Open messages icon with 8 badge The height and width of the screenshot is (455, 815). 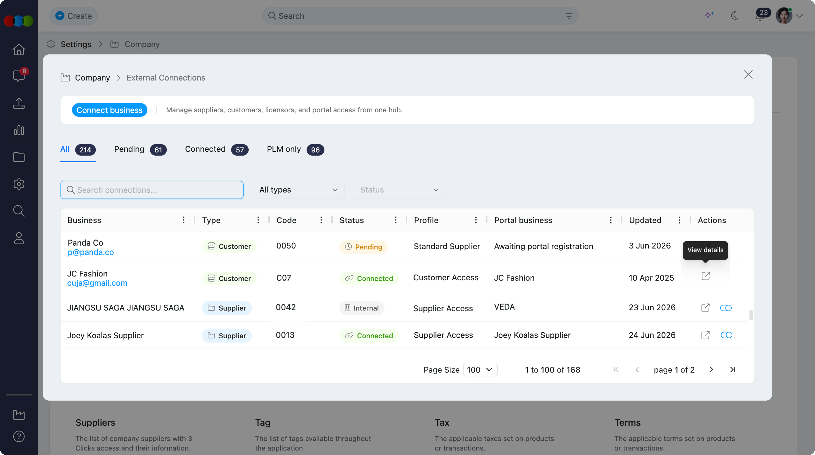click(x=19, y=76)
